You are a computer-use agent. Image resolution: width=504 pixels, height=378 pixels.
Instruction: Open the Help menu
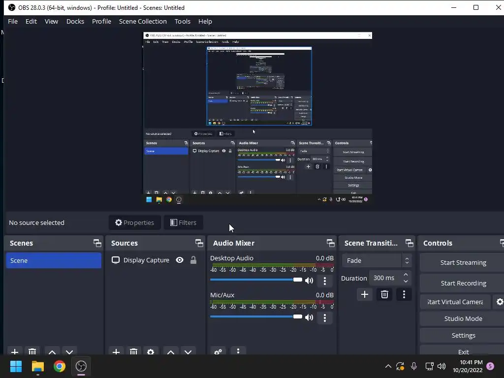pos(205,21)
